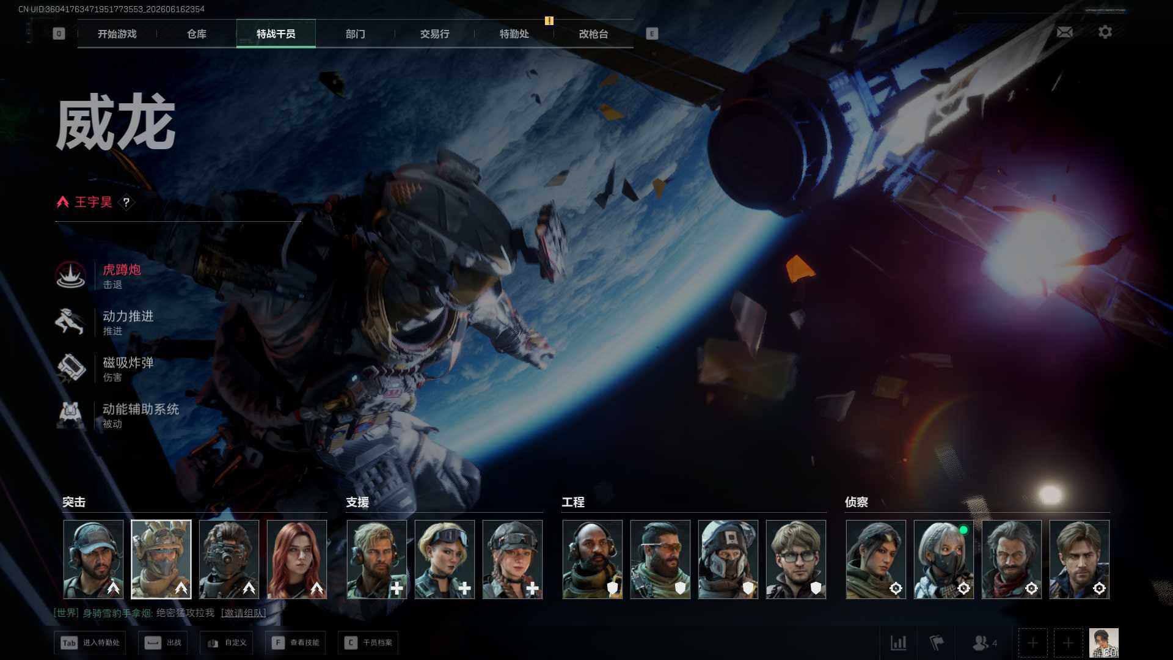Click the Q key previous-tab icon
The image size is (1173, 660).
59,34
